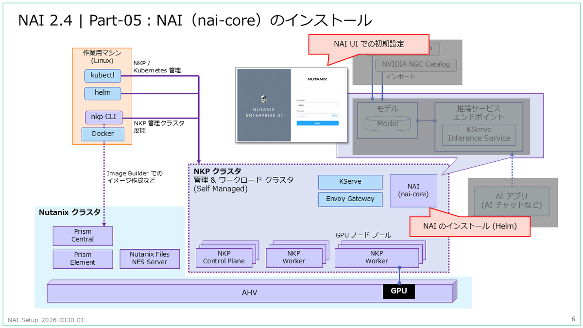Click the '推論サービス エンドポイント' heading
583x328 pixels.
[479, 112]
